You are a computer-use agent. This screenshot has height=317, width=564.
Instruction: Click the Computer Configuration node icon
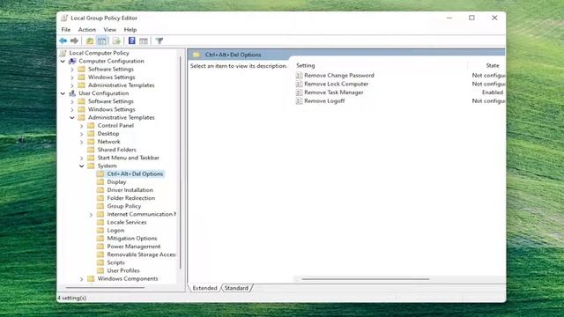click(72, 61)
